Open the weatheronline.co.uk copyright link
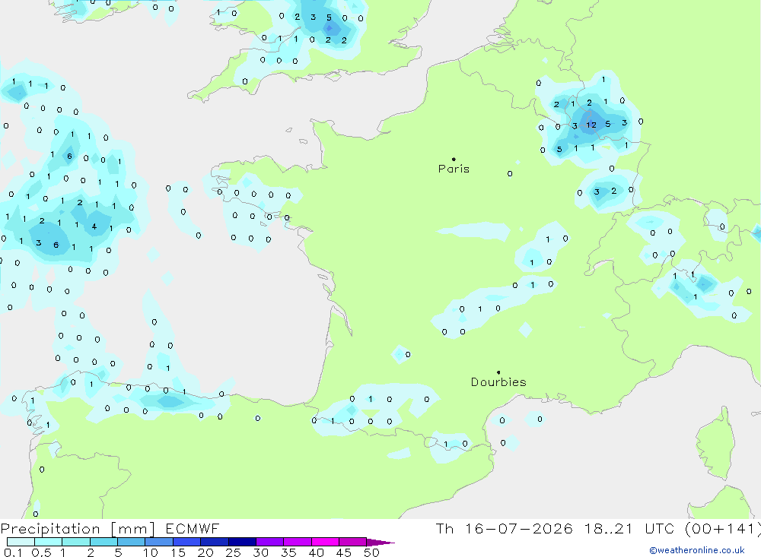Viewport: 761px width, 557px height. [697, 550]
